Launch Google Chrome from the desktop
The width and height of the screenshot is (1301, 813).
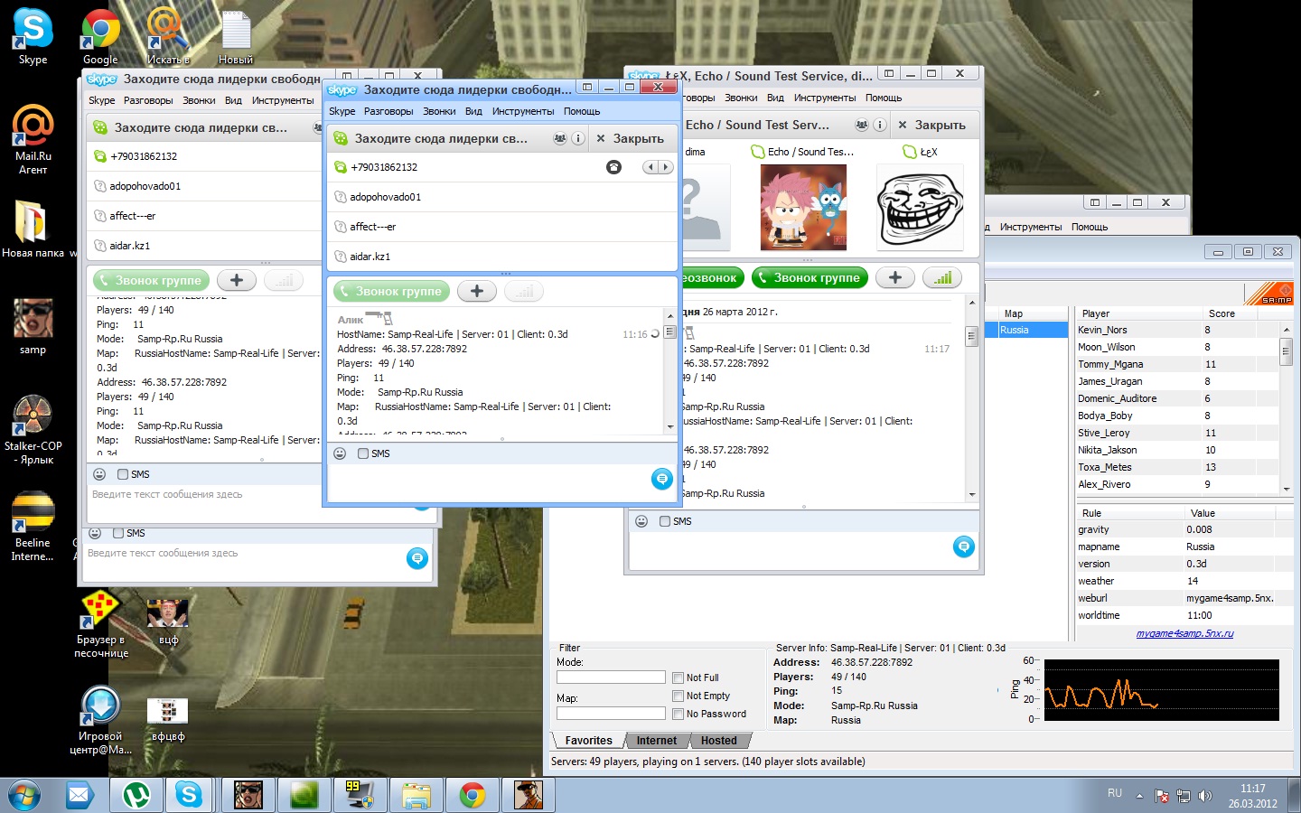(x=100, y=36)
